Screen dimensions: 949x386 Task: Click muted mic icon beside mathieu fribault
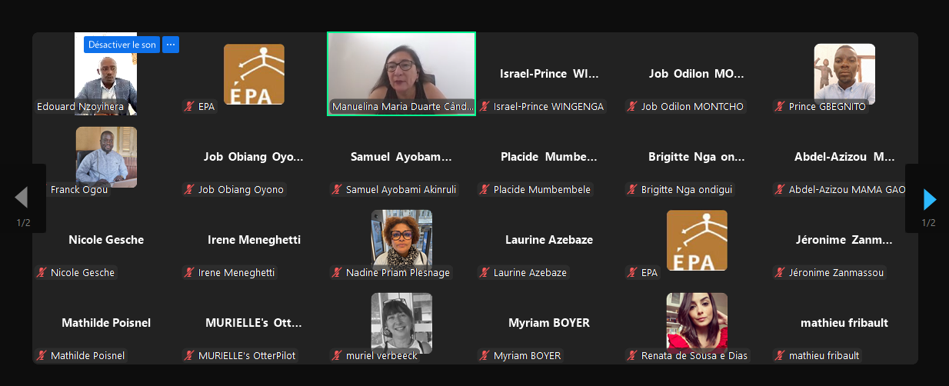point(781,355)
